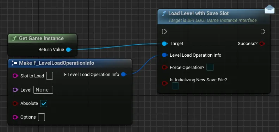Click the Slot to Load label
Viewport: 279px width, 132px height.
point(32,76)
